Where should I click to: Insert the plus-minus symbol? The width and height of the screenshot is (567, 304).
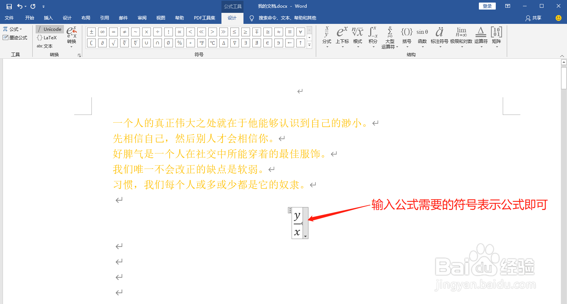click(91, 32)
